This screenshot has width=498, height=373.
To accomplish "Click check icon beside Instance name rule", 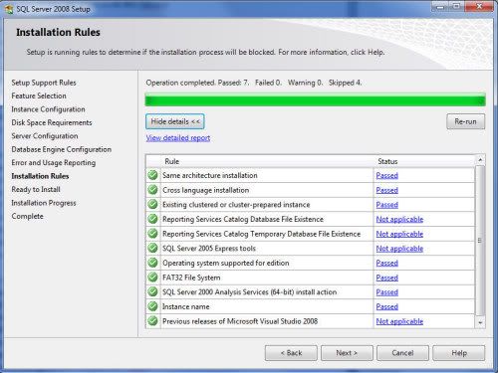I will click(x=152, y=306).
